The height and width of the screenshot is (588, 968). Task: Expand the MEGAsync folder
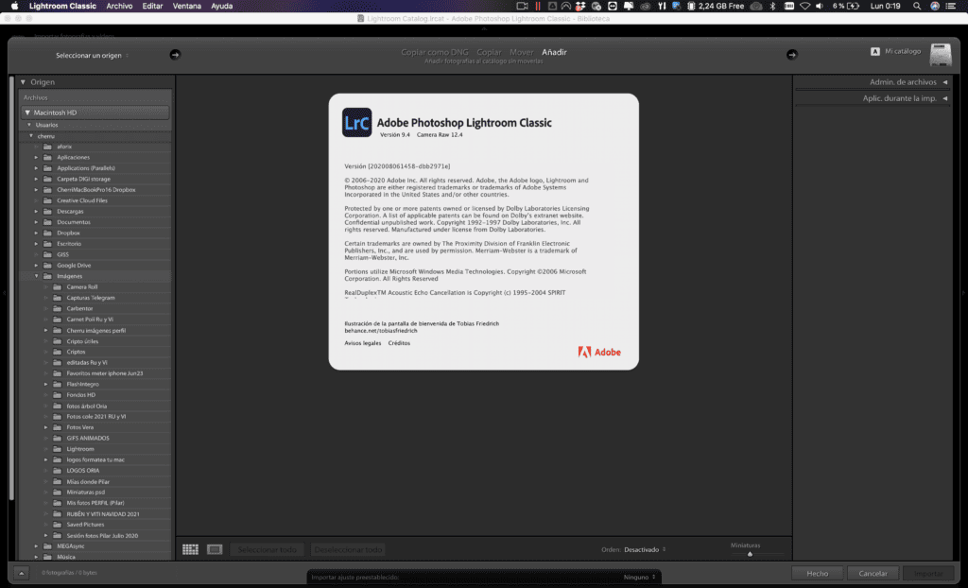37,546
